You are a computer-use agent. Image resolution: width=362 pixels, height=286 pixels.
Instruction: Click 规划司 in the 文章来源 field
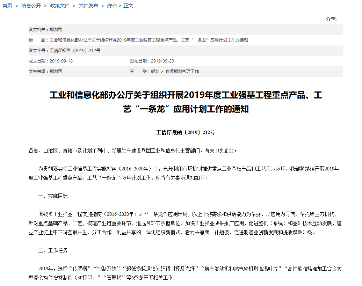[56, 72]
